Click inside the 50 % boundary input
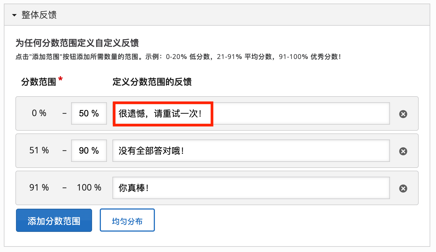The width and height of the screenshot is (436, 252). click(x=89, y=113)
